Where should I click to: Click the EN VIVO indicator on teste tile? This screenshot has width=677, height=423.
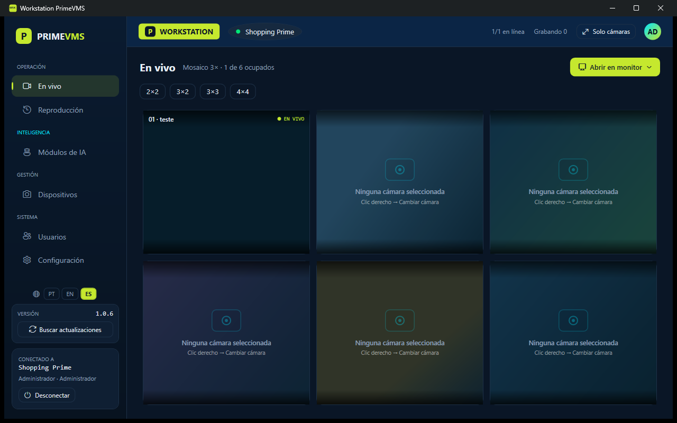click(291, 119)
